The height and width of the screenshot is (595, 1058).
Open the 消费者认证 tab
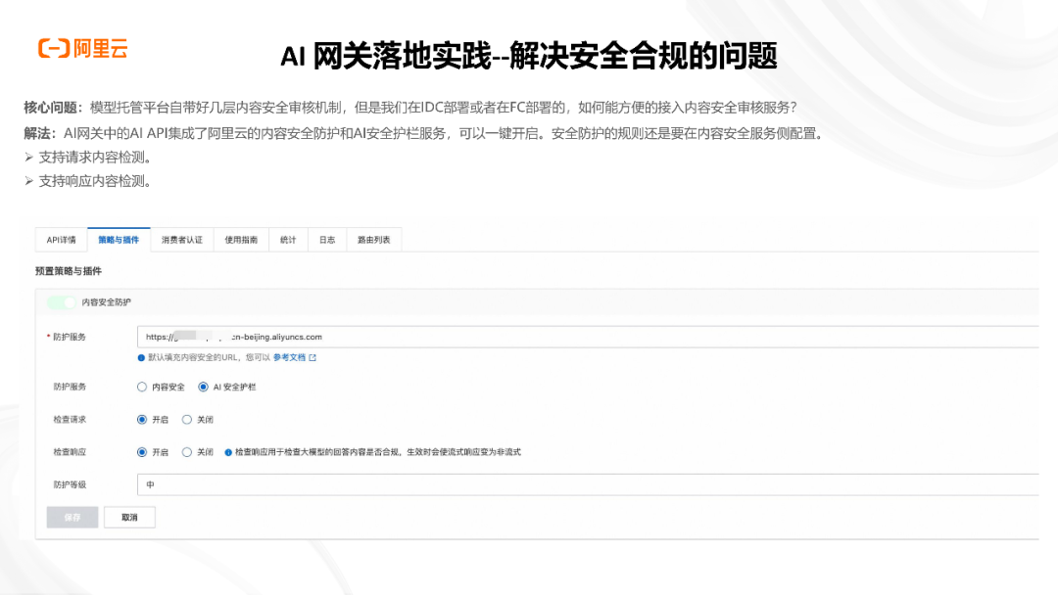click(x=181, y=240)
